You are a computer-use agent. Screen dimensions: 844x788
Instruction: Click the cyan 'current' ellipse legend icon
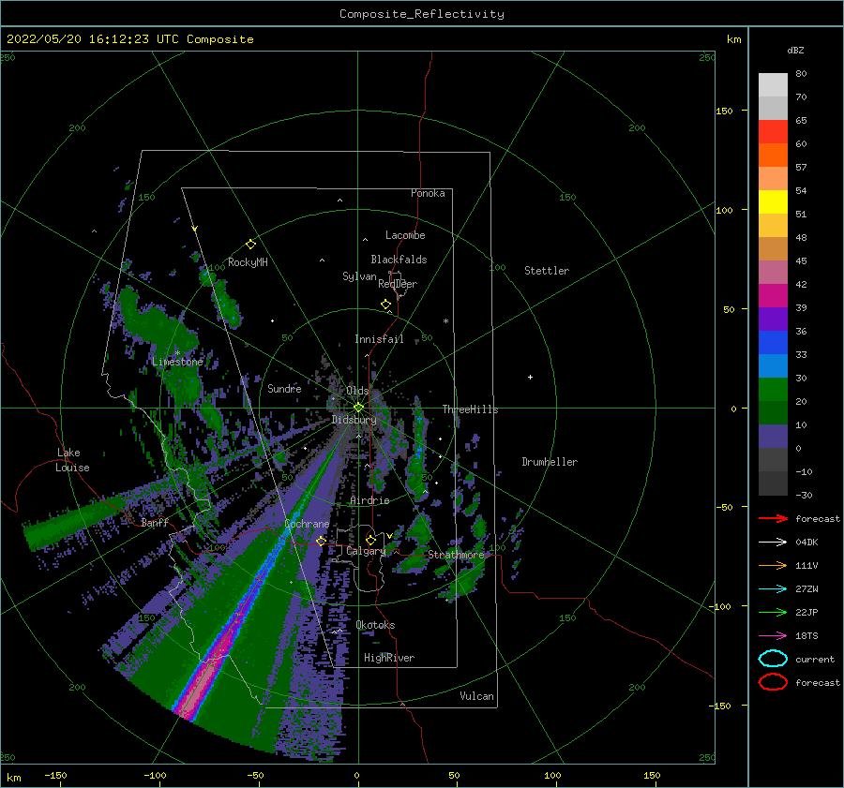click(x=773, y=659)
